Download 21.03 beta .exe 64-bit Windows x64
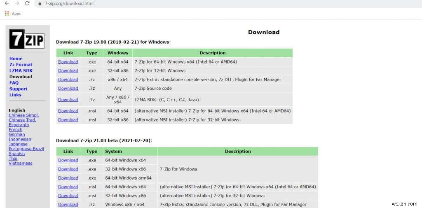The image size is (422, 208). [68, 160]
